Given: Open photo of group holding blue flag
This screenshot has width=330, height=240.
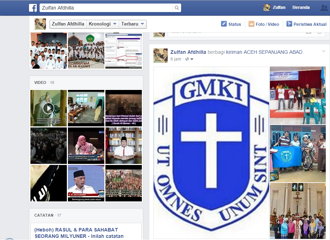Looking at the screenshot, I should [298, 154].
